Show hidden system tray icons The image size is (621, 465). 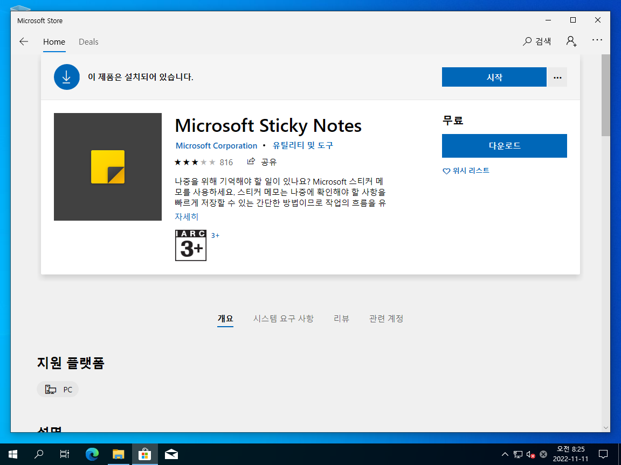point(505,454)
